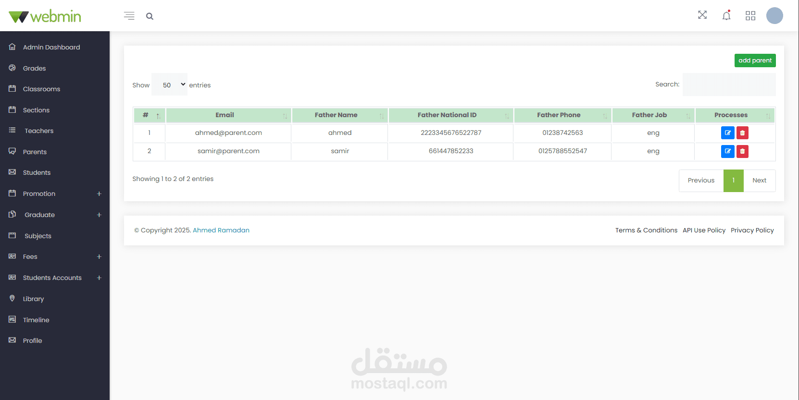Select page 1 in pagination
799x400 pixels.
click(733, 181)
